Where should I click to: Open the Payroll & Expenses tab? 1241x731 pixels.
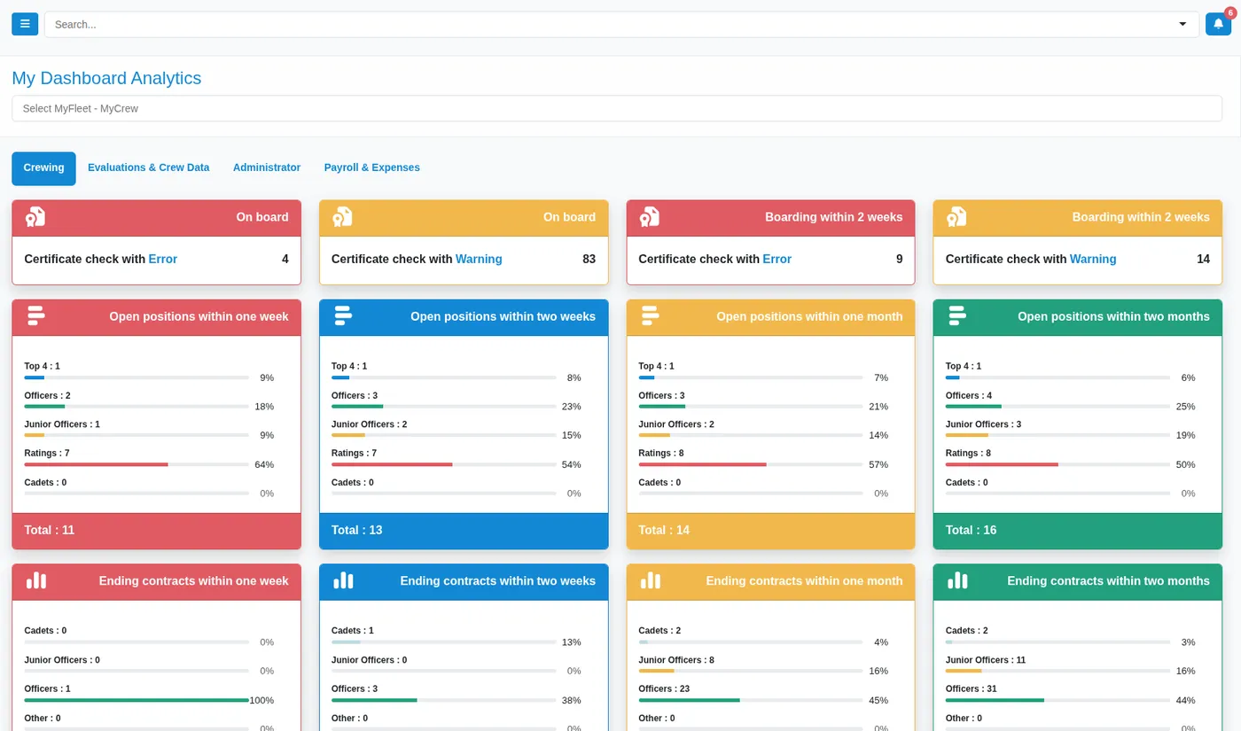[372, 167]
